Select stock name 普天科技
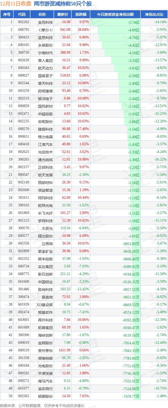This screenshot has height=408, width=168. point(45,83)
